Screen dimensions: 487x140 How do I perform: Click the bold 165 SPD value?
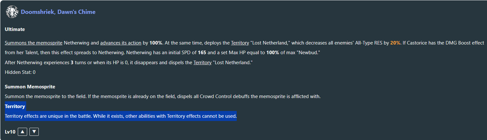[202, 53]
